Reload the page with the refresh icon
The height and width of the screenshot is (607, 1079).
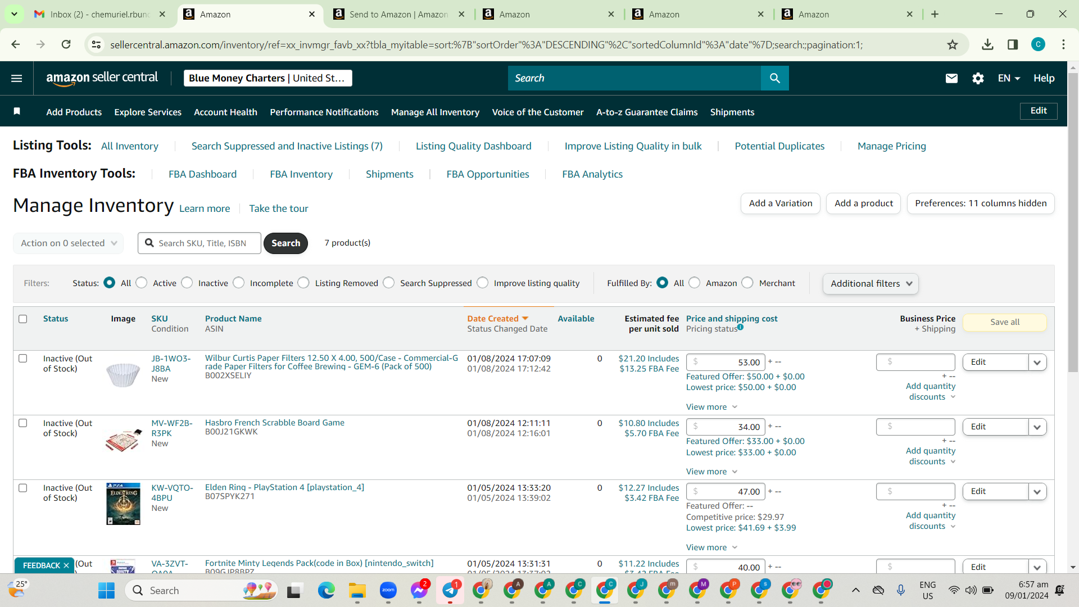(66, 44)
